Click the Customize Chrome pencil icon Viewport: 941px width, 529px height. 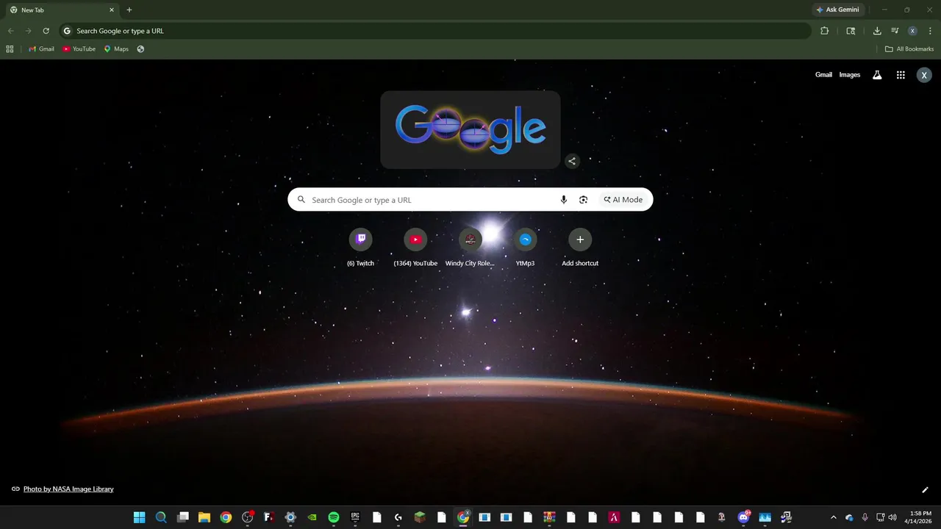tap(925, 490)
